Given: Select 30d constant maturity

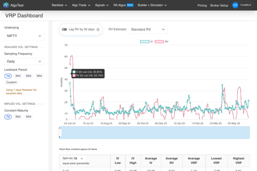Looking at the screenshot, I should pyautogui.click(x=18, y=117).
